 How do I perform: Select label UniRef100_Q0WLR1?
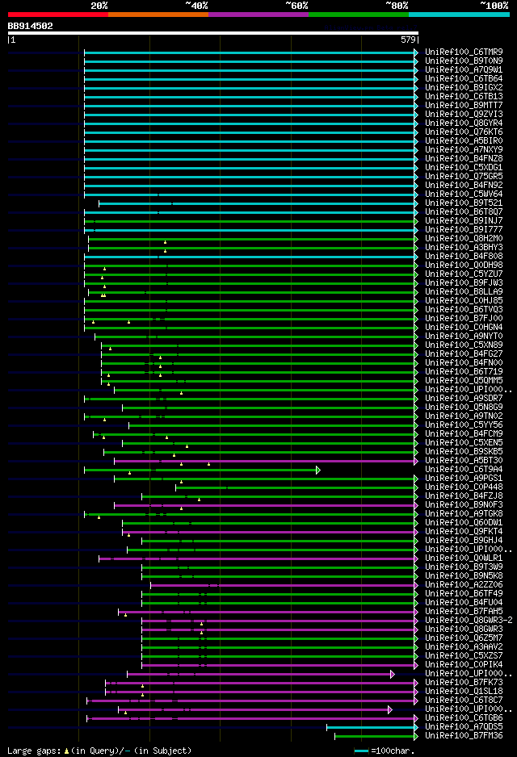pos(464,558)
